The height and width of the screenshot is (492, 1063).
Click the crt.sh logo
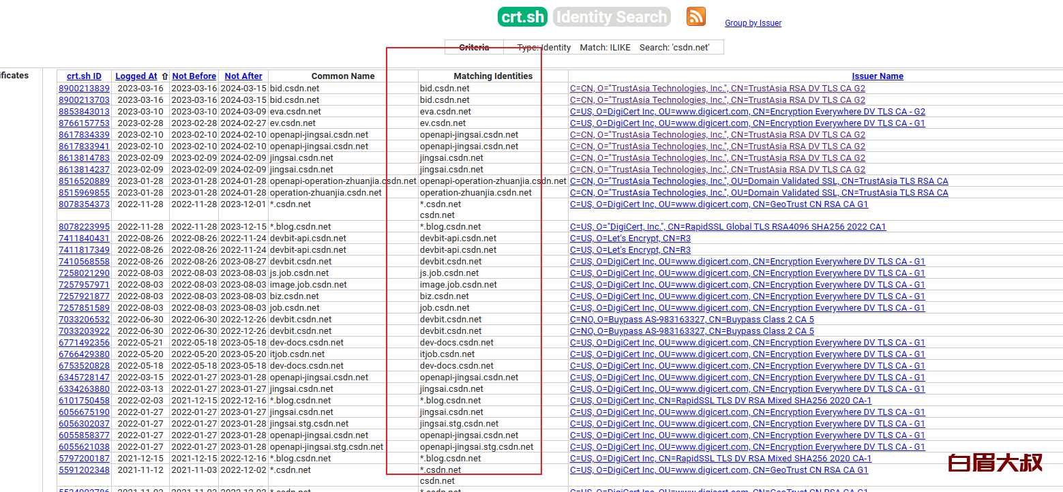523,16
